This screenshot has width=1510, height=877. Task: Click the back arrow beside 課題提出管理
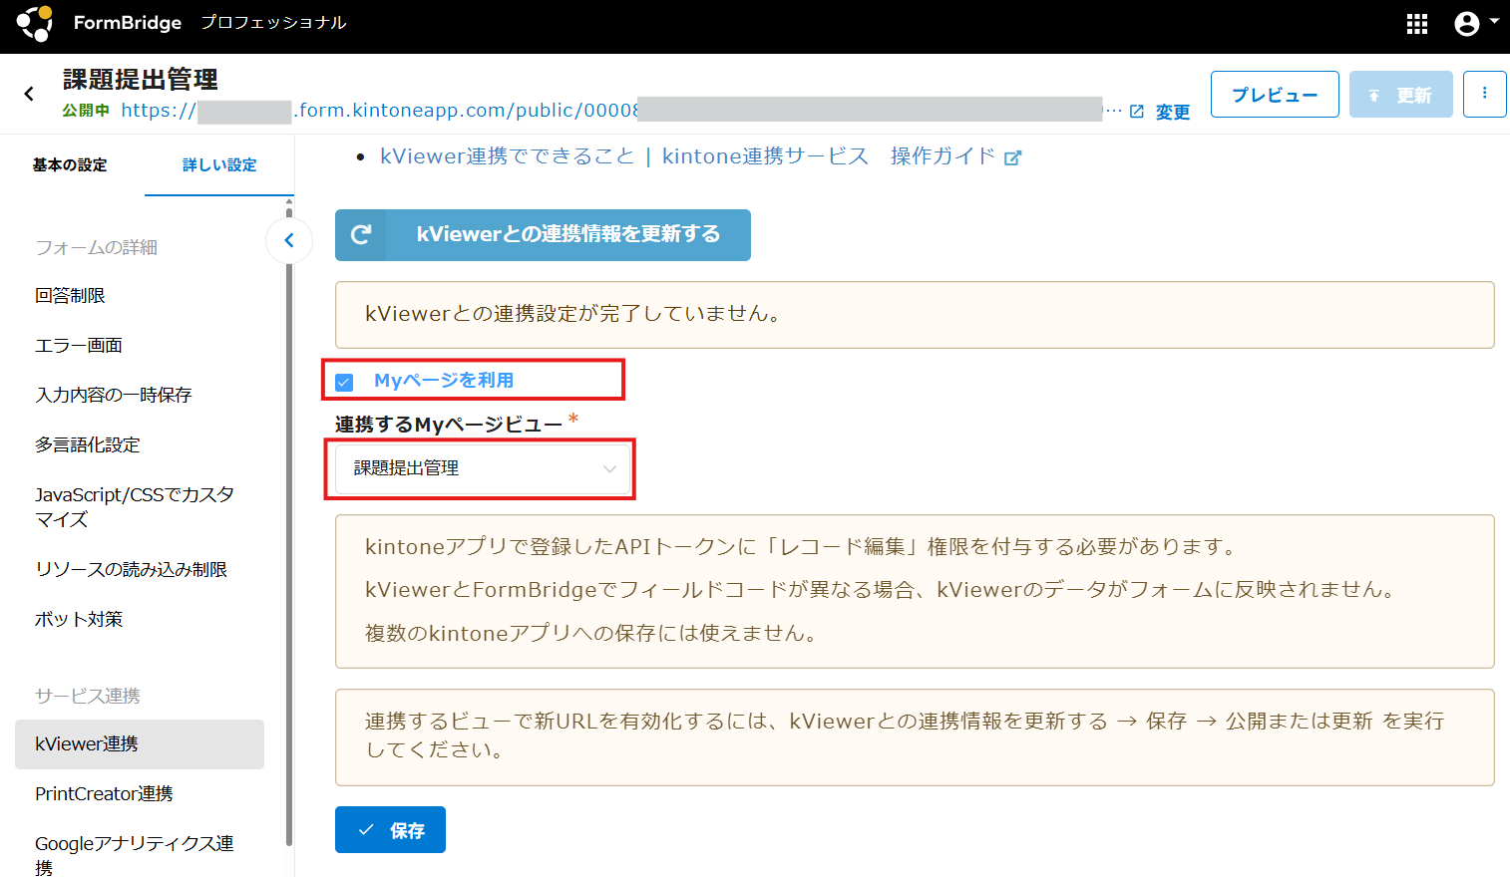click(x=29, y=94)
